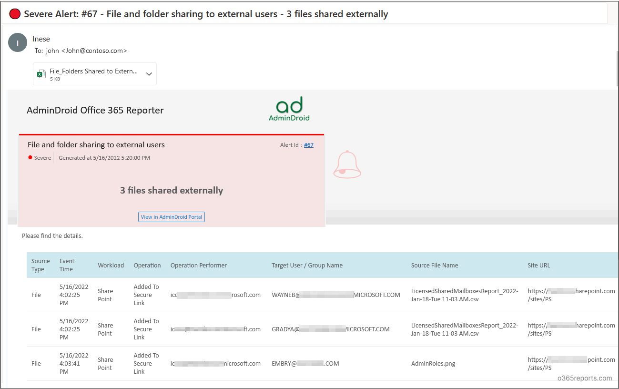Expand options for the 5 KB attachment
This screenshot has width=619, height=389.
tap(148, 73)
